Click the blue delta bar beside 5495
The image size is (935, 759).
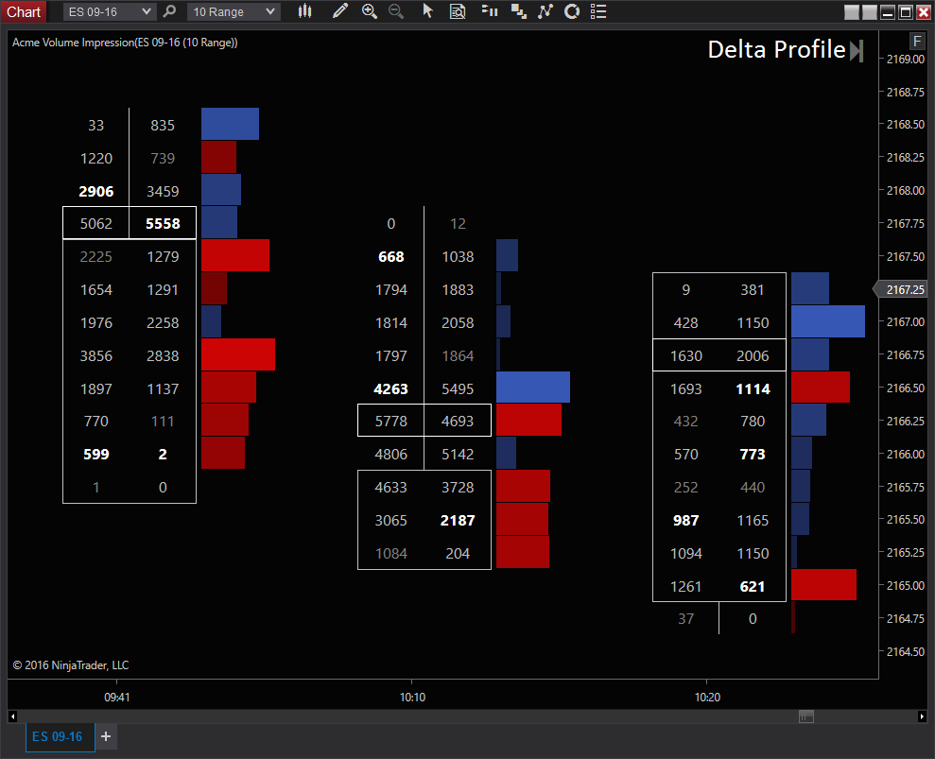pos(533,387)
